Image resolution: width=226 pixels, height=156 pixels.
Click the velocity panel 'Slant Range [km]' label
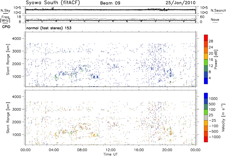coord(8,117)
